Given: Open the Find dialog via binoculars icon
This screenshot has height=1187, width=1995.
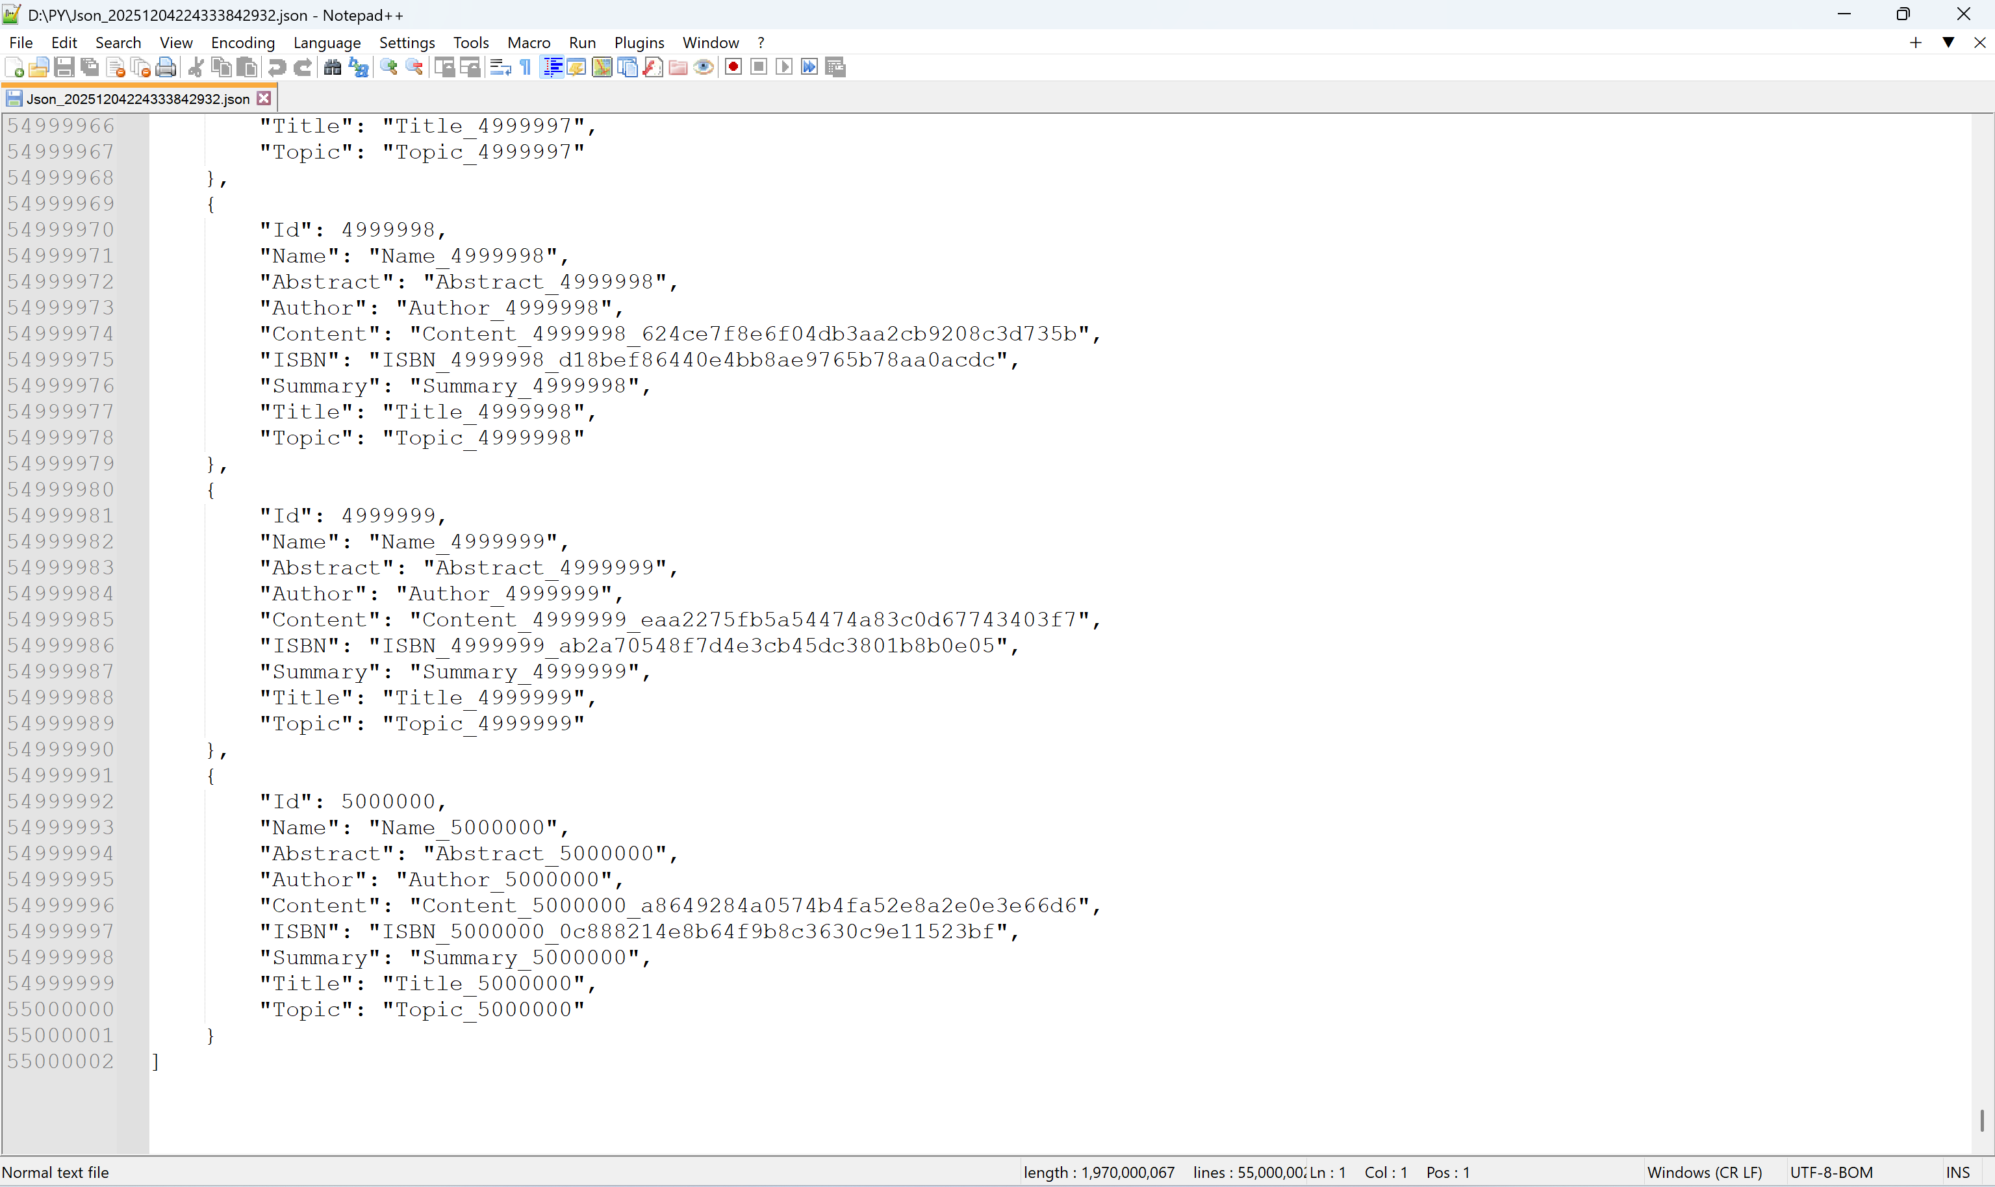Looking at the screenshot, I should [x=333, y=67].
